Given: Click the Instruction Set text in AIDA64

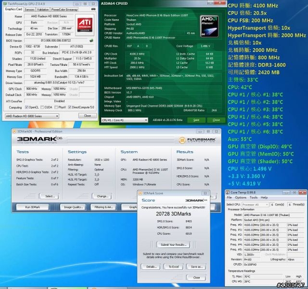Looking at the screenshot, I should pyautogui.click(x=170, y=77).
